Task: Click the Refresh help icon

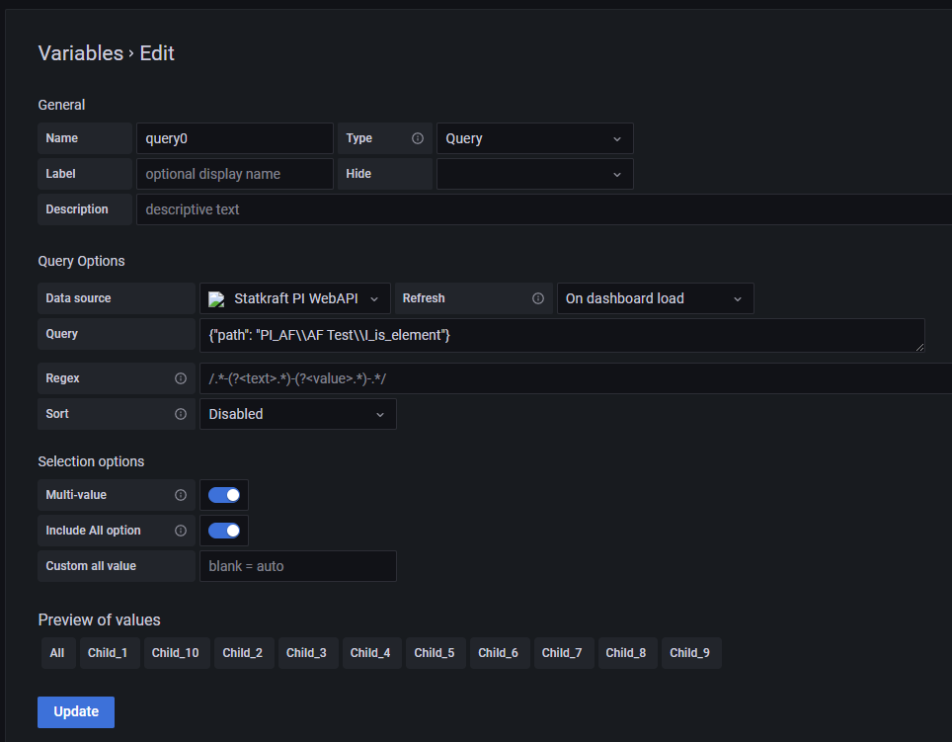Action: click(x=537, y=297)
